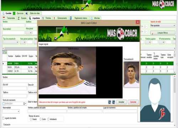Check the Jugador de interés checkbox
Viewport: 178px width, 128px height.
point(4,118)
